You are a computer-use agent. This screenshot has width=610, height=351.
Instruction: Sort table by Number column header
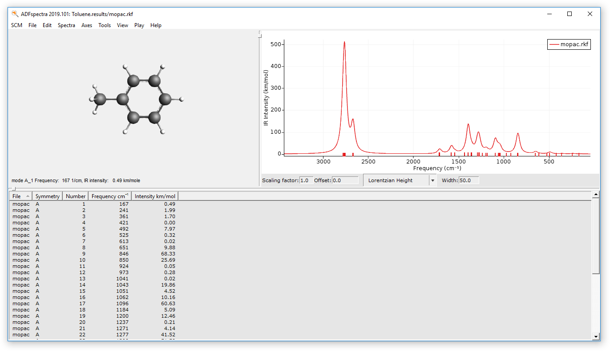(76, 196)
